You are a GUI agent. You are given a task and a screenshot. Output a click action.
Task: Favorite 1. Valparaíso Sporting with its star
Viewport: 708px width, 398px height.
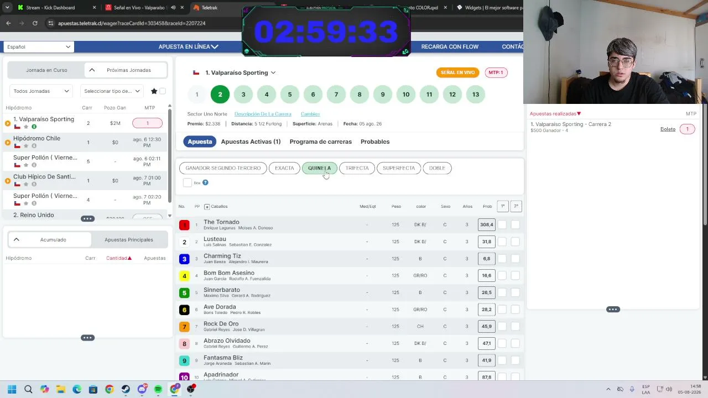tap(25, 127)
